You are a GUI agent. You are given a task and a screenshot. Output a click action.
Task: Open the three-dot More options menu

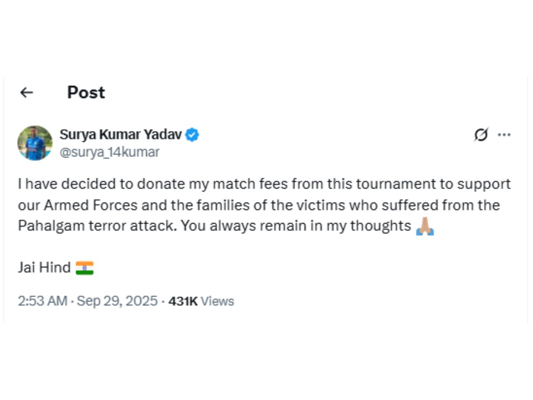[x=504, y=134]
